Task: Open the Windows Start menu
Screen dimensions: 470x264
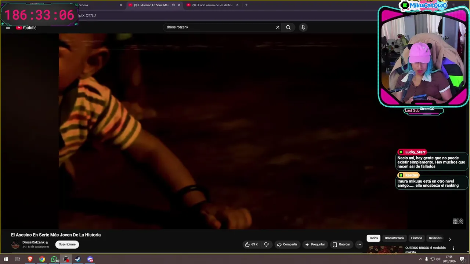Action: 6,259
